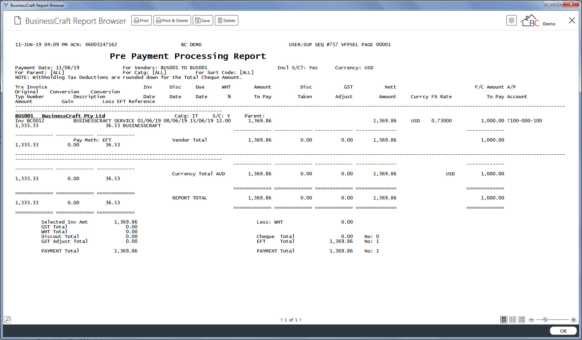The image size is (582, 340).
Task: Click 'BUSINESSCRAFT SERVICE' description text
Action: (104, 121)
